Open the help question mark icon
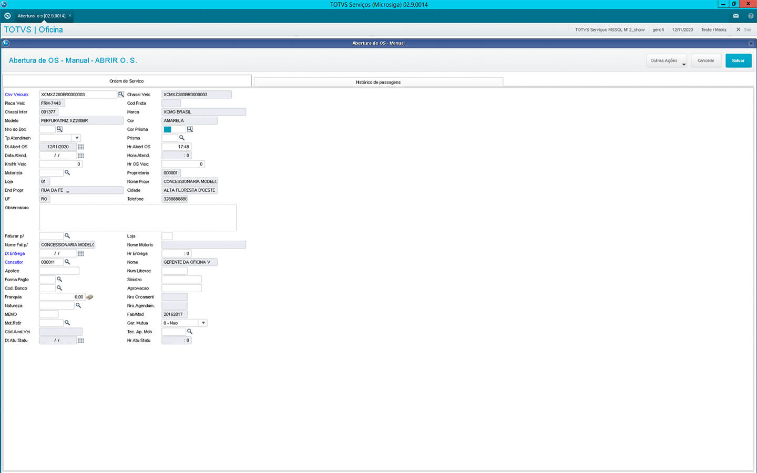757x473 pixels. (x=751, y=16)
